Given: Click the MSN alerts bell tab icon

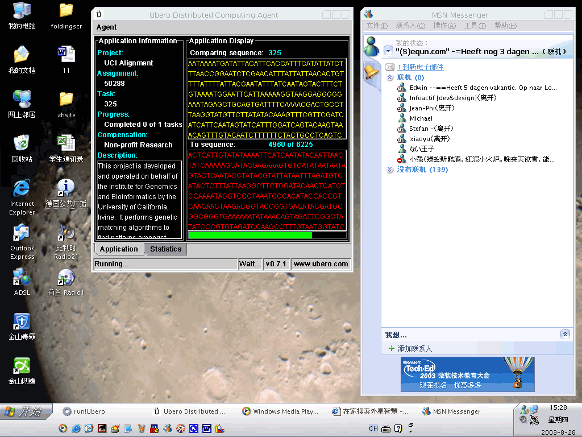Looking at the screenshot, I should point(372,71).
